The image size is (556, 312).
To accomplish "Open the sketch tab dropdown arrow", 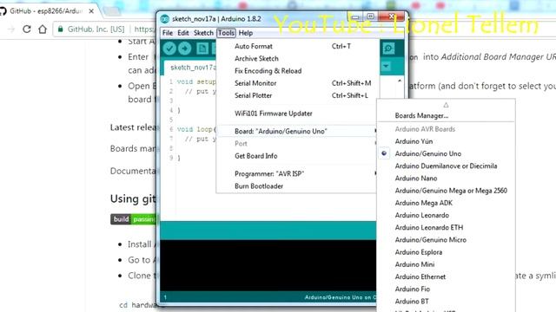I will [386, 66].
